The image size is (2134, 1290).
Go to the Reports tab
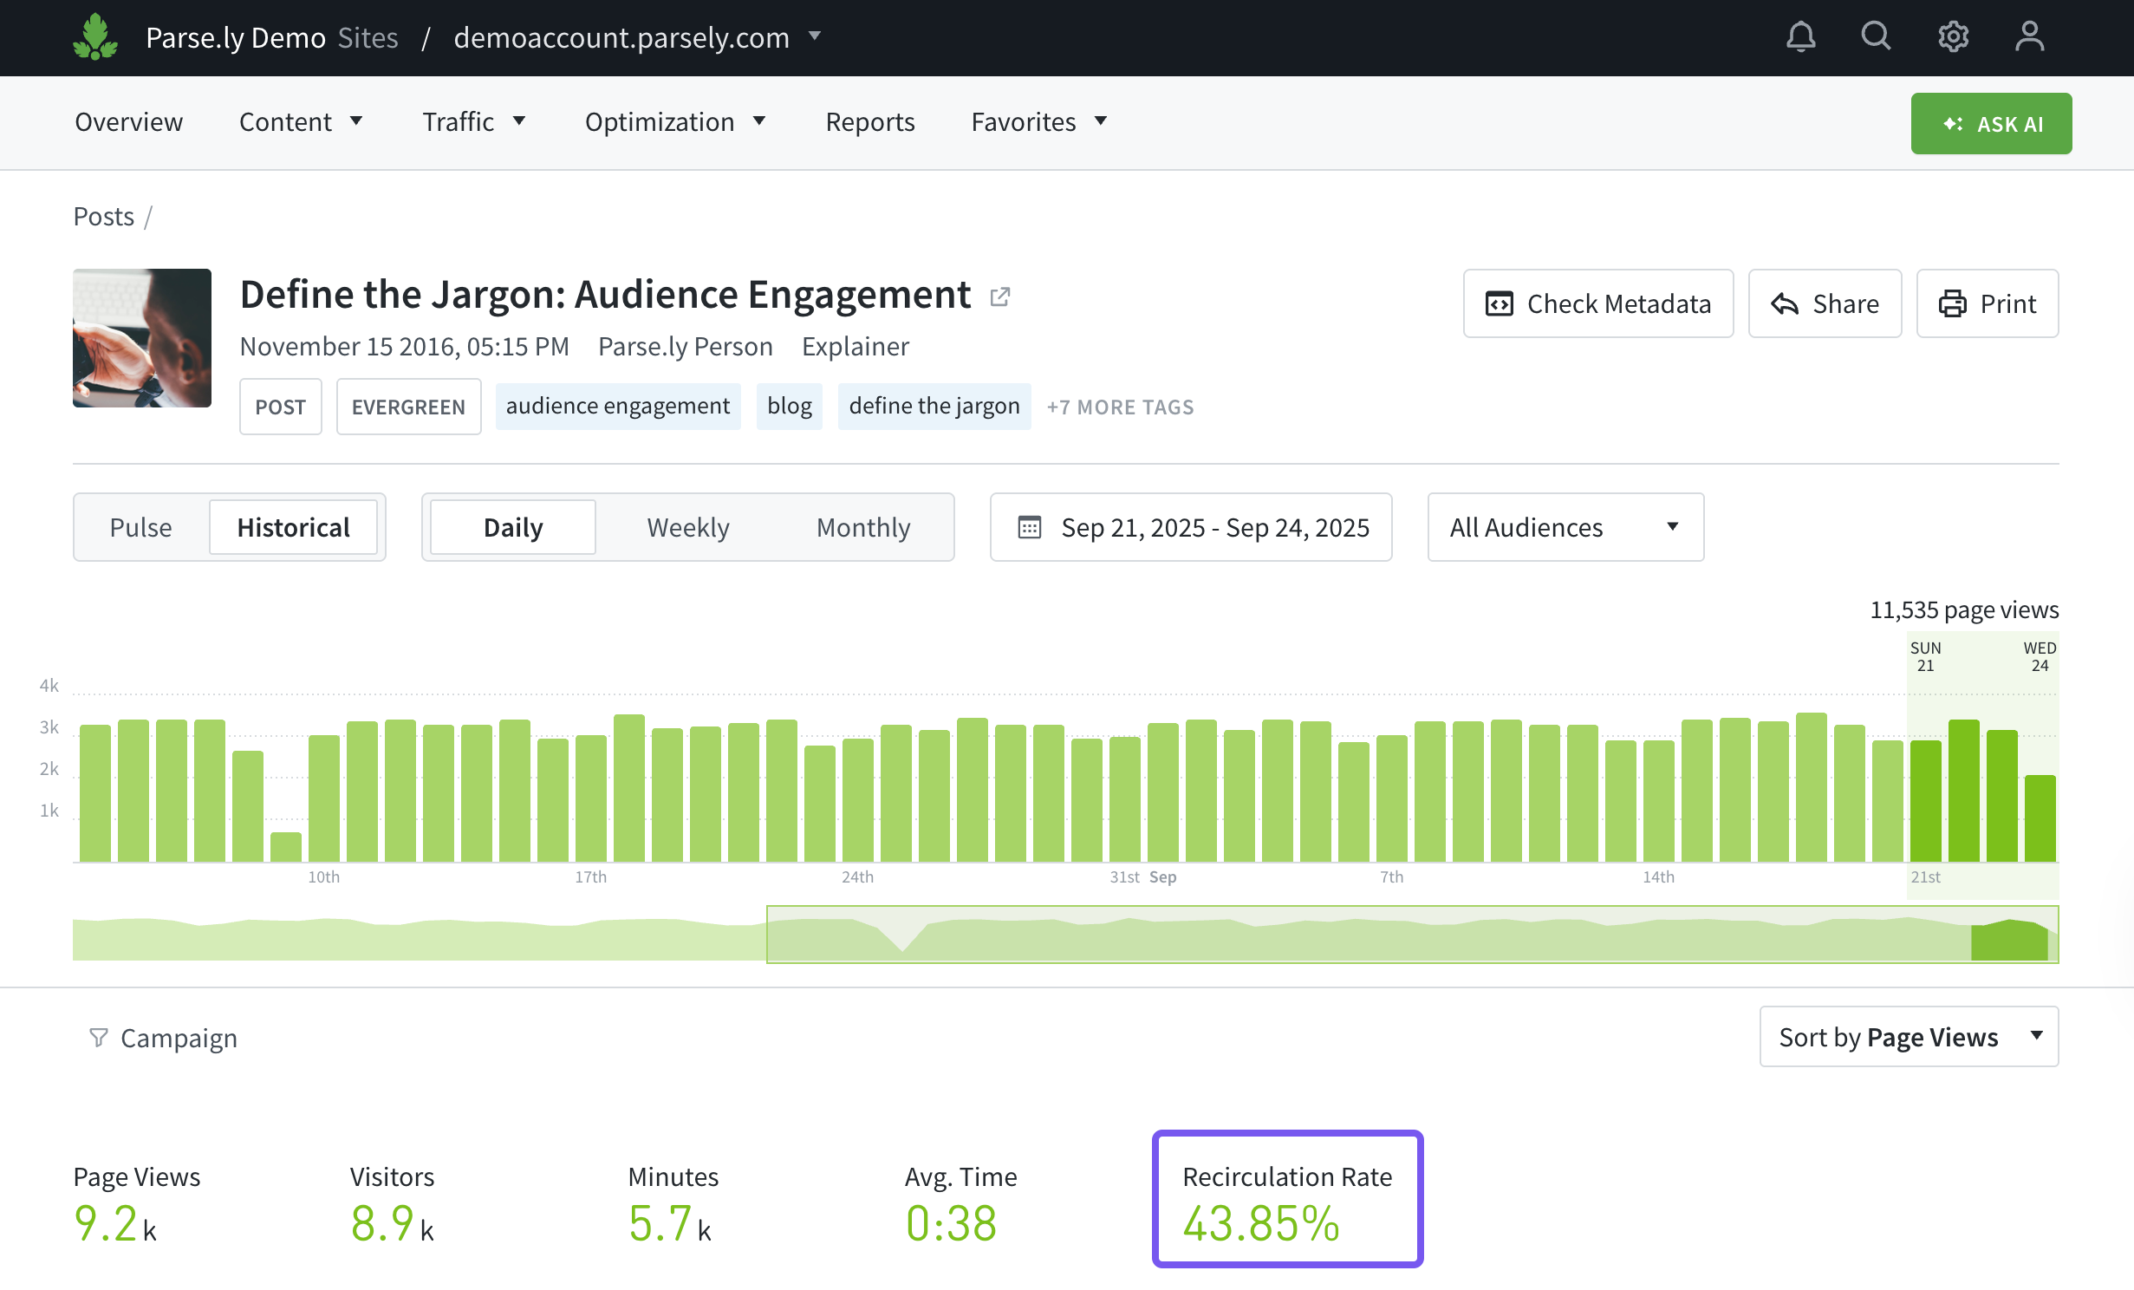[870, 122]
